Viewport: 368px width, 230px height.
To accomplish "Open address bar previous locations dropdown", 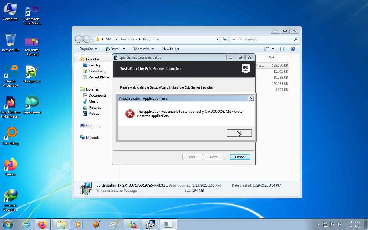I will 218,39.
